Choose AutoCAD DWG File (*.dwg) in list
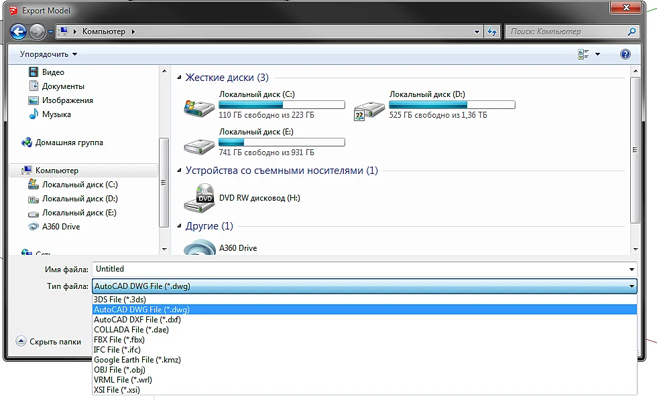The height and width of the screenshot is (400, 657). [x=365, y=309]
